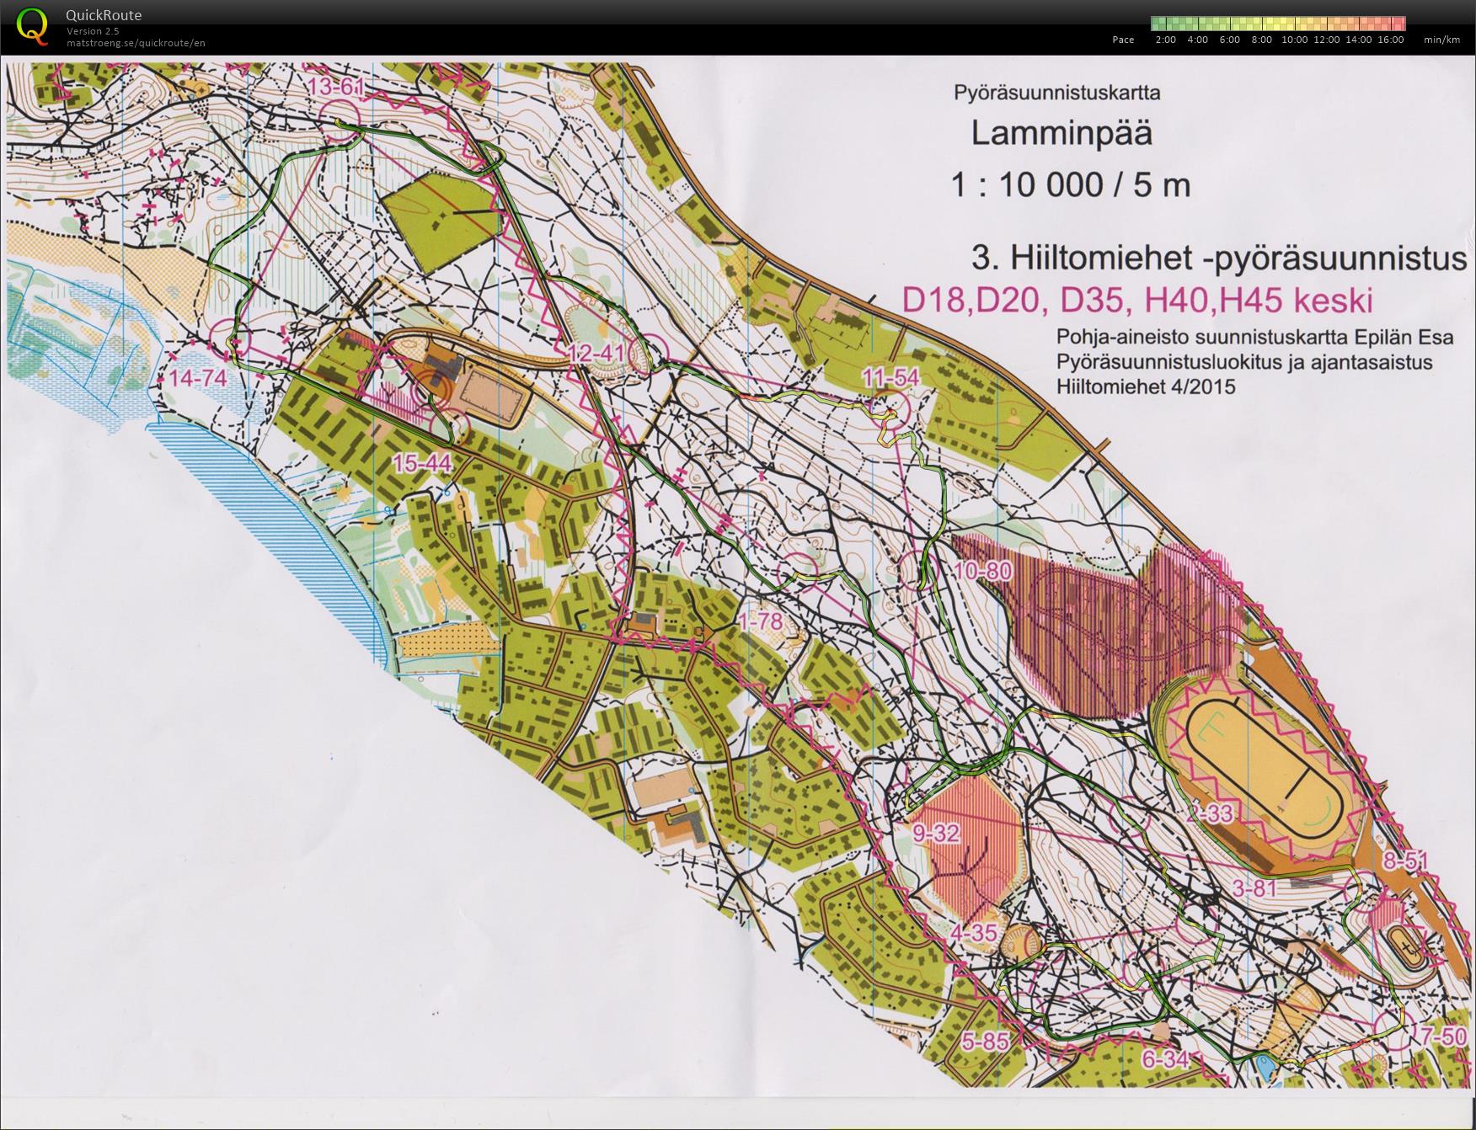Click the 14:00 pace value

click(1358, 40)
